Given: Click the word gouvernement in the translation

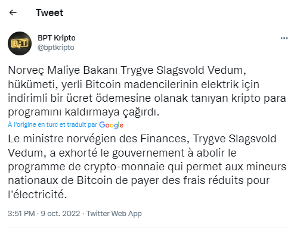Looking at the screenshot, I should (x=148, y=153).
